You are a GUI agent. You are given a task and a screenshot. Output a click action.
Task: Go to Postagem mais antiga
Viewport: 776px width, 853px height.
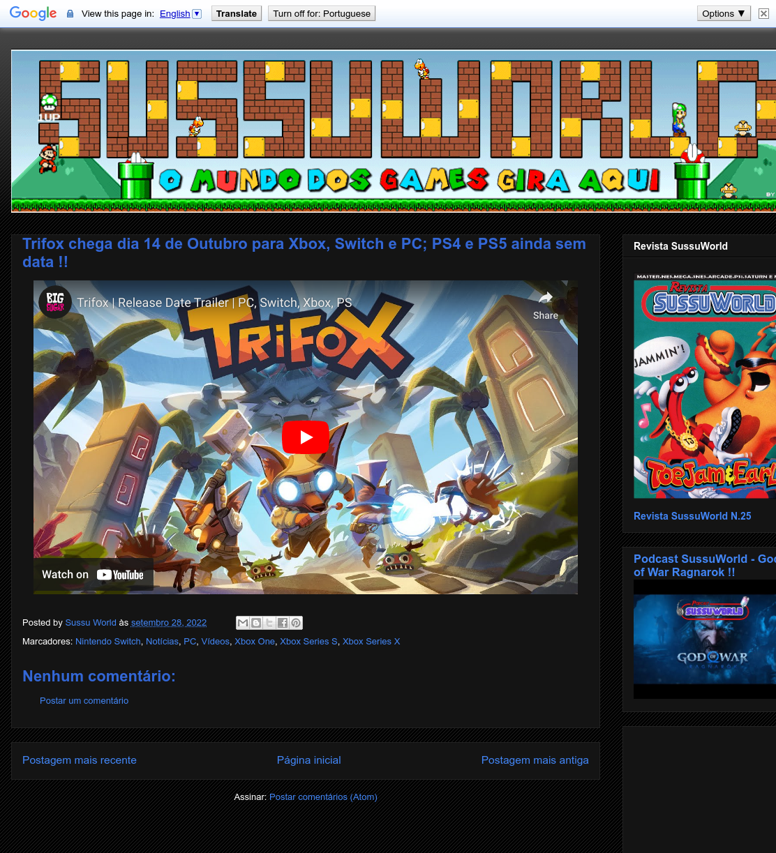pyautogui.click(x=535, y=760)
